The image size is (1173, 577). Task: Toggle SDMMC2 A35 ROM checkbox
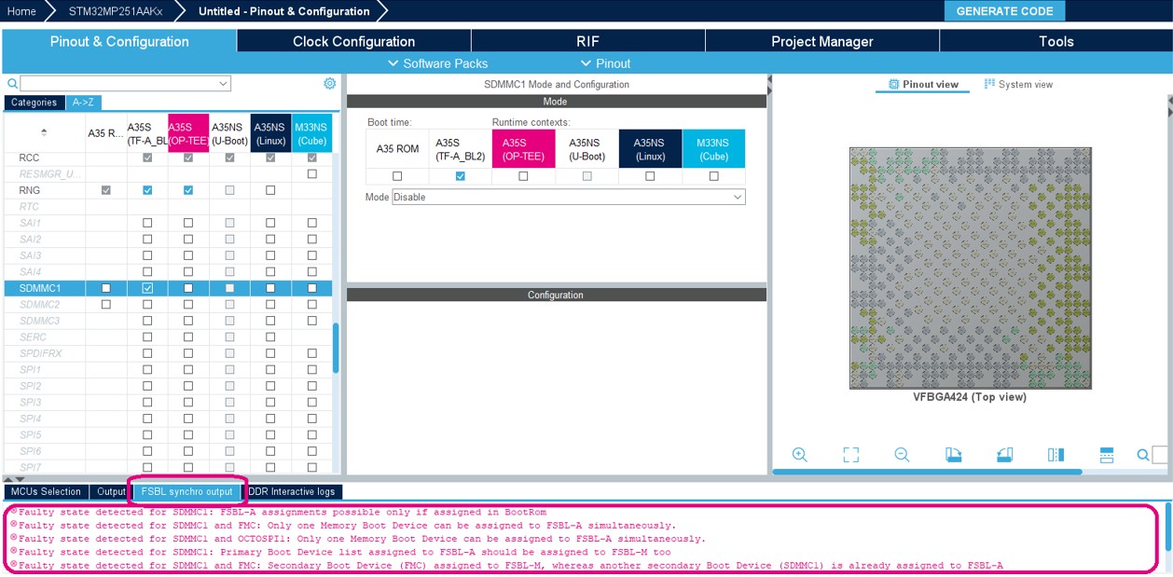tap(105, 304)
